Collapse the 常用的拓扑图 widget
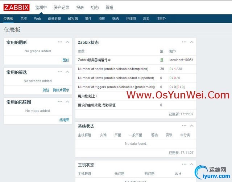 pos(67,102)
